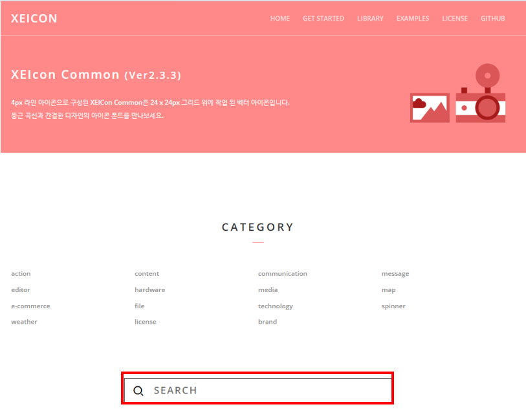Focus the SEARCH input field
The width and height of the screenshot is (526, 420).
pyautogui.click(x=258, y=390)
